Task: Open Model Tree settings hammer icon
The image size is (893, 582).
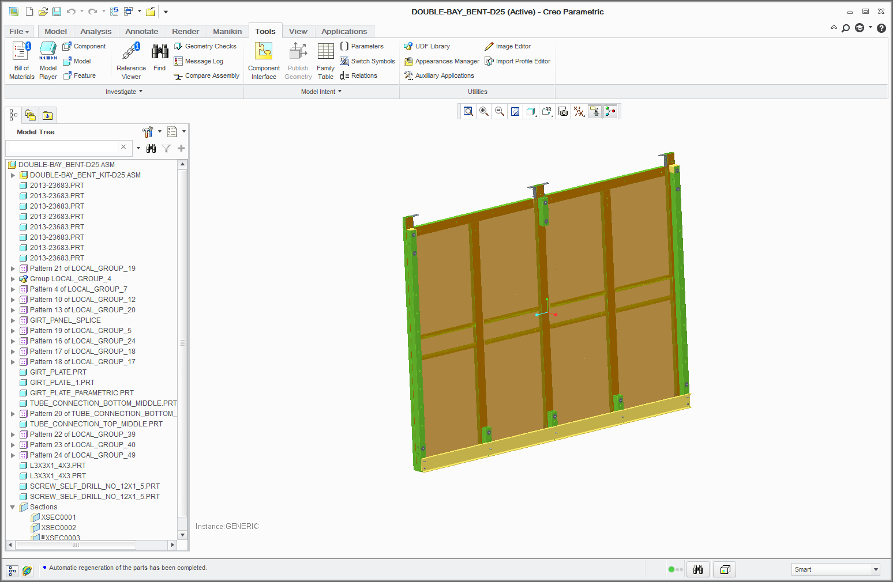Action: [148, 132]
